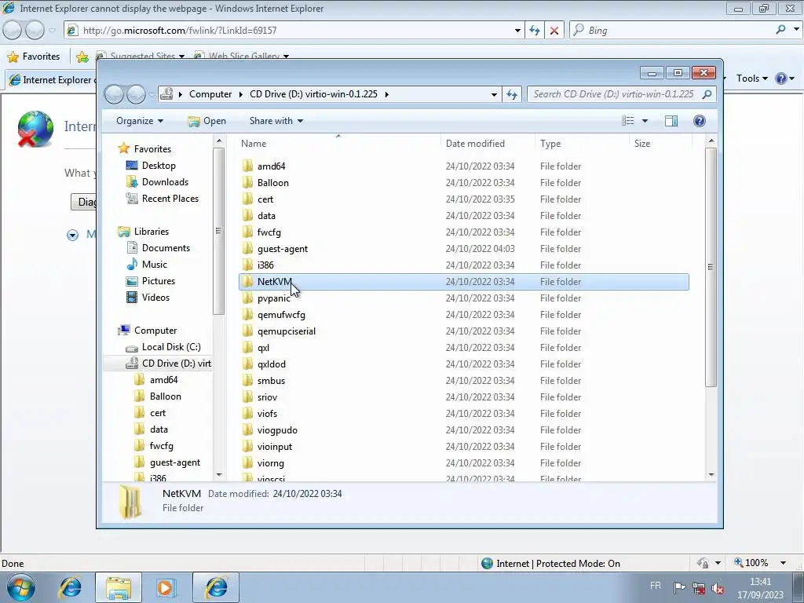Click the file list vertical scrollbar
The height and width of the screenshot is (603, 804).
[711, 267]
